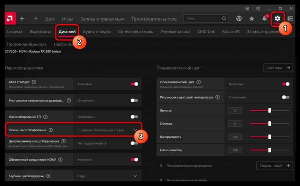The image size is (300, 186).
Task: Open color depth 8 bpc dropdown
Action: [x=108, y=176]
